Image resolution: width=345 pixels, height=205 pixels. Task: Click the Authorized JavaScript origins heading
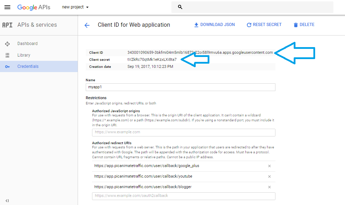click(116, 111)
